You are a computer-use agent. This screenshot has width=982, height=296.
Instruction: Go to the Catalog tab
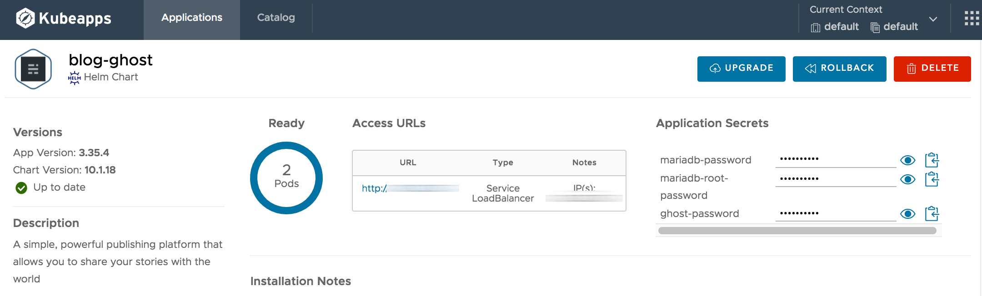(276, 18)
